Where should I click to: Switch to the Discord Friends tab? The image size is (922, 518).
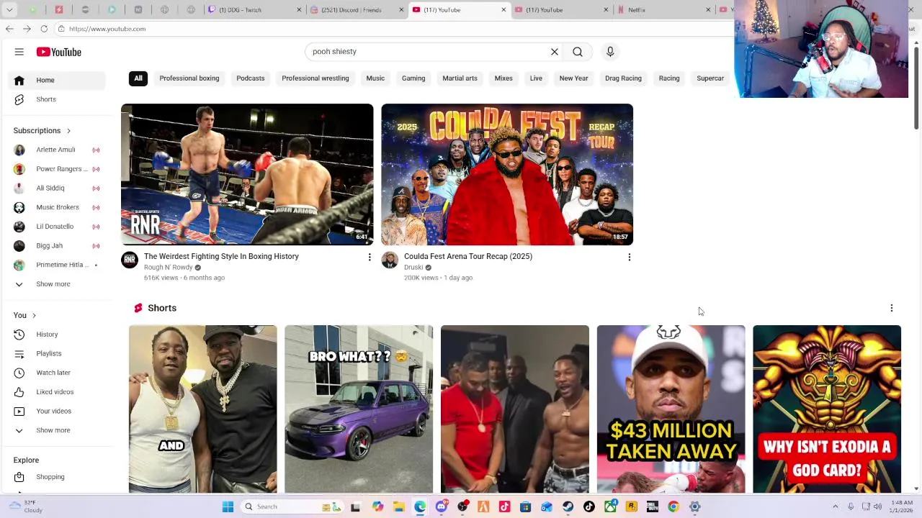[356, 10]
